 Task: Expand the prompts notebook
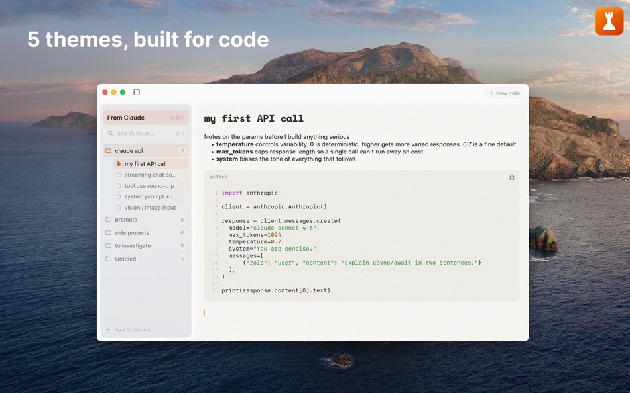[145, 220]
